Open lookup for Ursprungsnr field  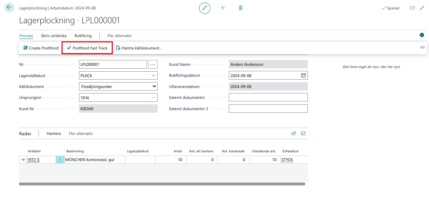click(x=153, y=97)
